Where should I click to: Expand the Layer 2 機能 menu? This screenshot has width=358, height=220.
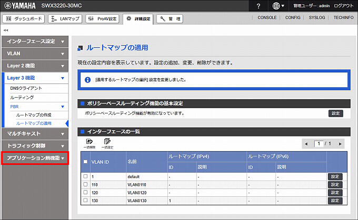tap(35, 66)
